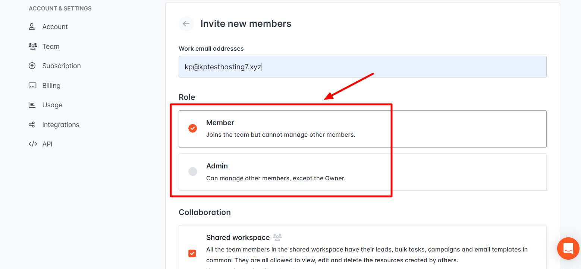The height and width of the screenshot is (269, 581).
Task: Click the Usage bar chart icon
Action: [32, 105]
